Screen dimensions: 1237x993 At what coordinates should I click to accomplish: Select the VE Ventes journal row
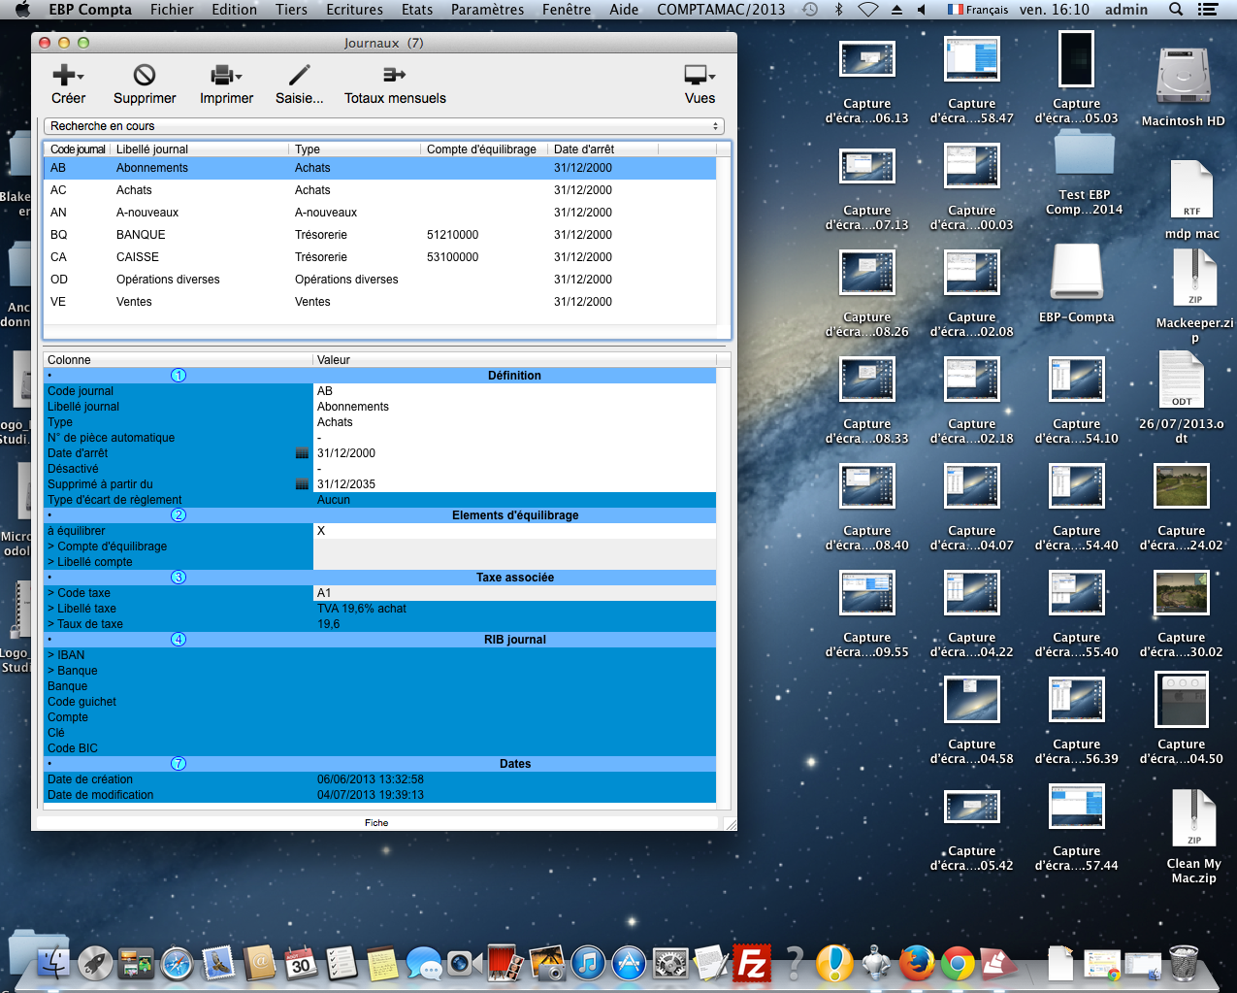click(x=380, y=302)
